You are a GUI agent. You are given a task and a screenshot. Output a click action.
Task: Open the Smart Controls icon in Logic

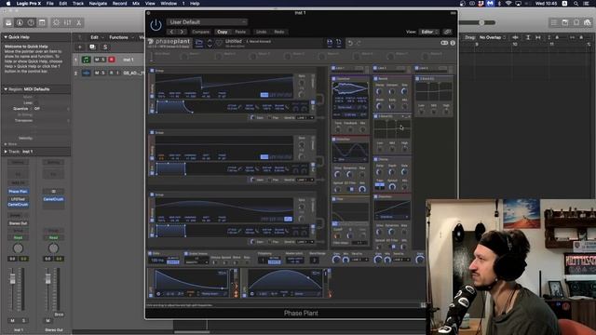click(56, 22)
